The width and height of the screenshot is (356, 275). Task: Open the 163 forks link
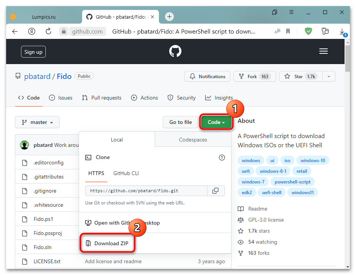click(254, 253)
